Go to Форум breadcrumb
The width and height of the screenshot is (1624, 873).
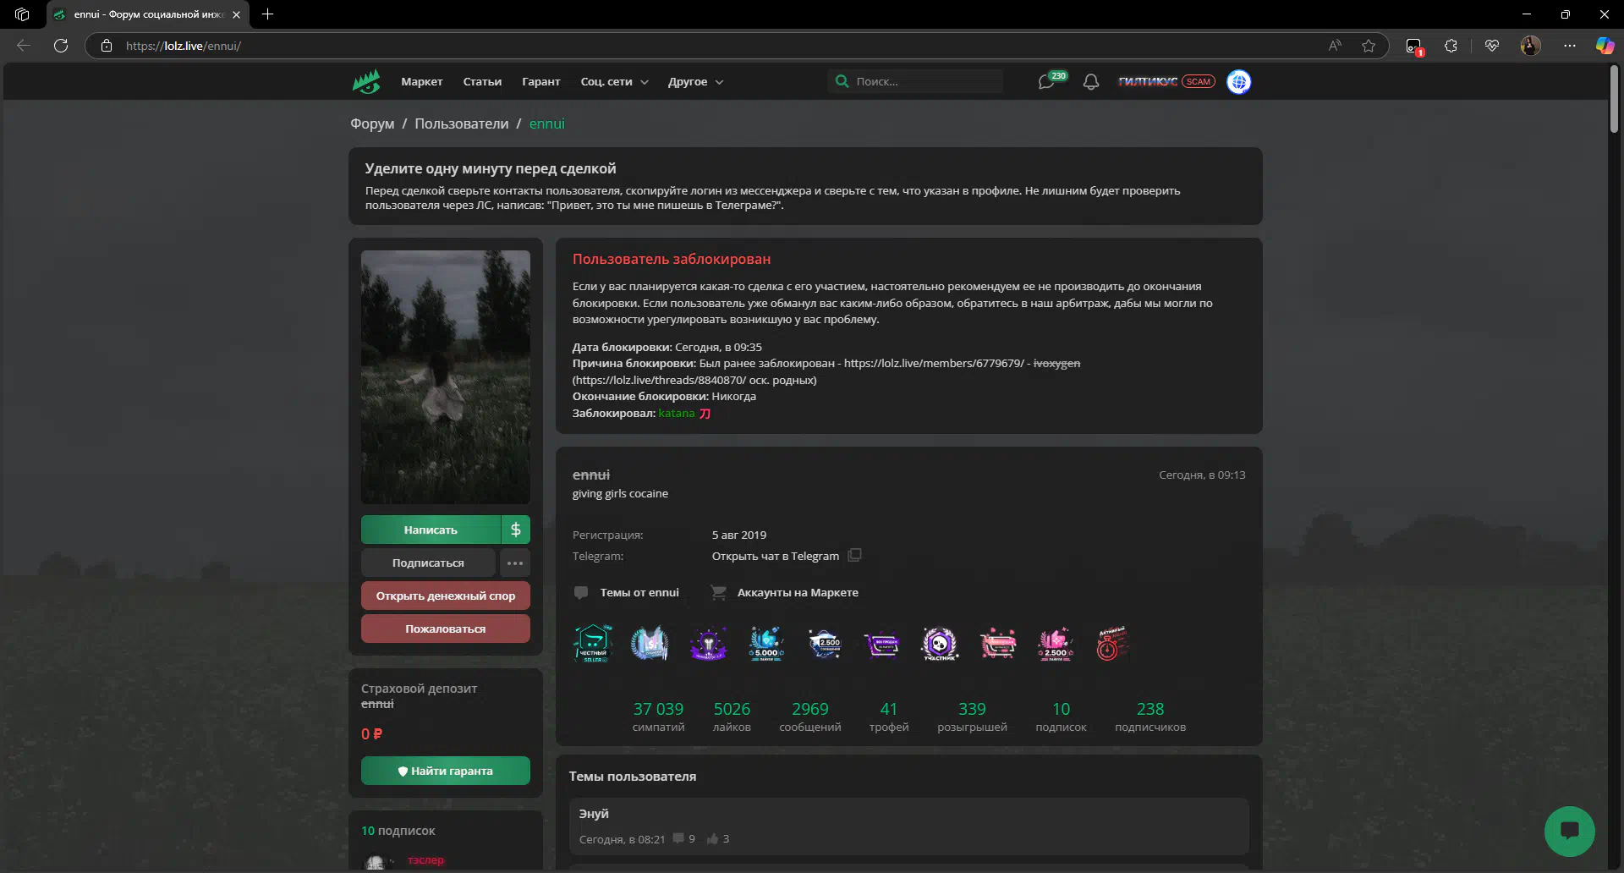click(372, 124)
